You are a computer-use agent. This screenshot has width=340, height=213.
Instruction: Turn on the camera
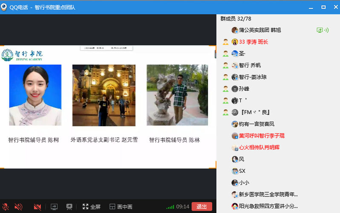(37, 207)
